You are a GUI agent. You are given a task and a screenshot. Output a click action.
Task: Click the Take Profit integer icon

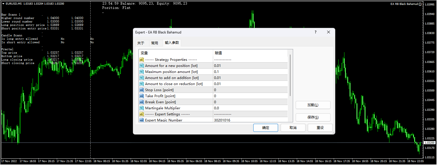coord(142,96)
